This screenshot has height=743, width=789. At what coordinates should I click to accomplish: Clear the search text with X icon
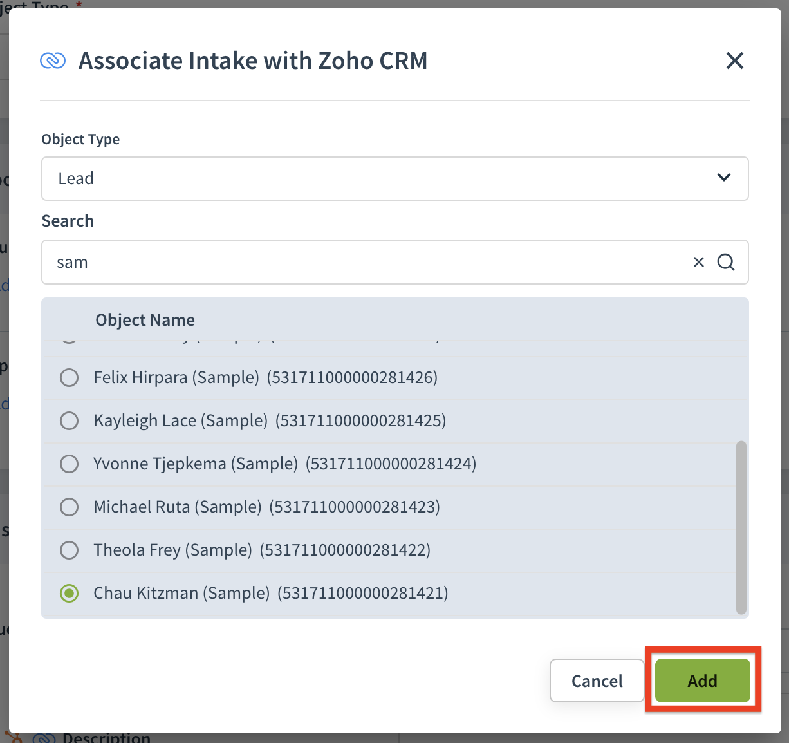[x=699, y=262]
